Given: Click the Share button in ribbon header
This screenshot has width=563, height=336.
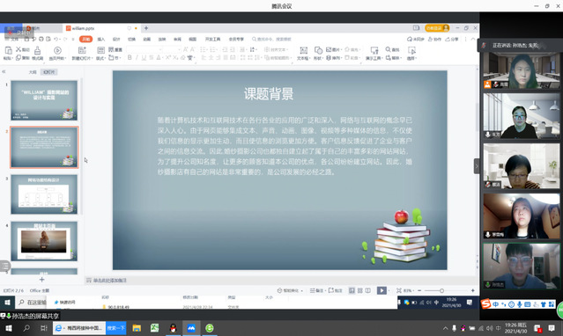Looking at the screenshot, I should click(452, 39).
